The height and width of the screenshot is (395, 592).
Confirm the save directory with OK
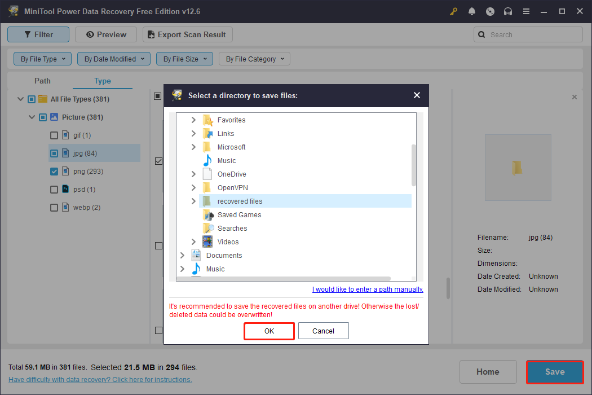[269, 331]
